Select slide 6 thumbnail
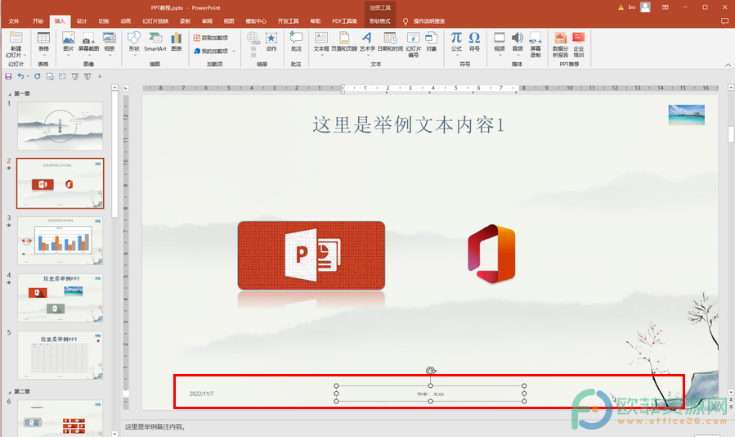This screenshot has width=735, height=437. click(x=60, y=417)
